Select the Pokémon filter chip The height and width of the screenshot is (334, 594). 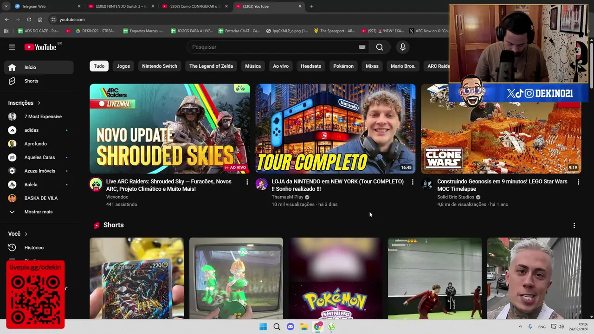click(343, 66)
